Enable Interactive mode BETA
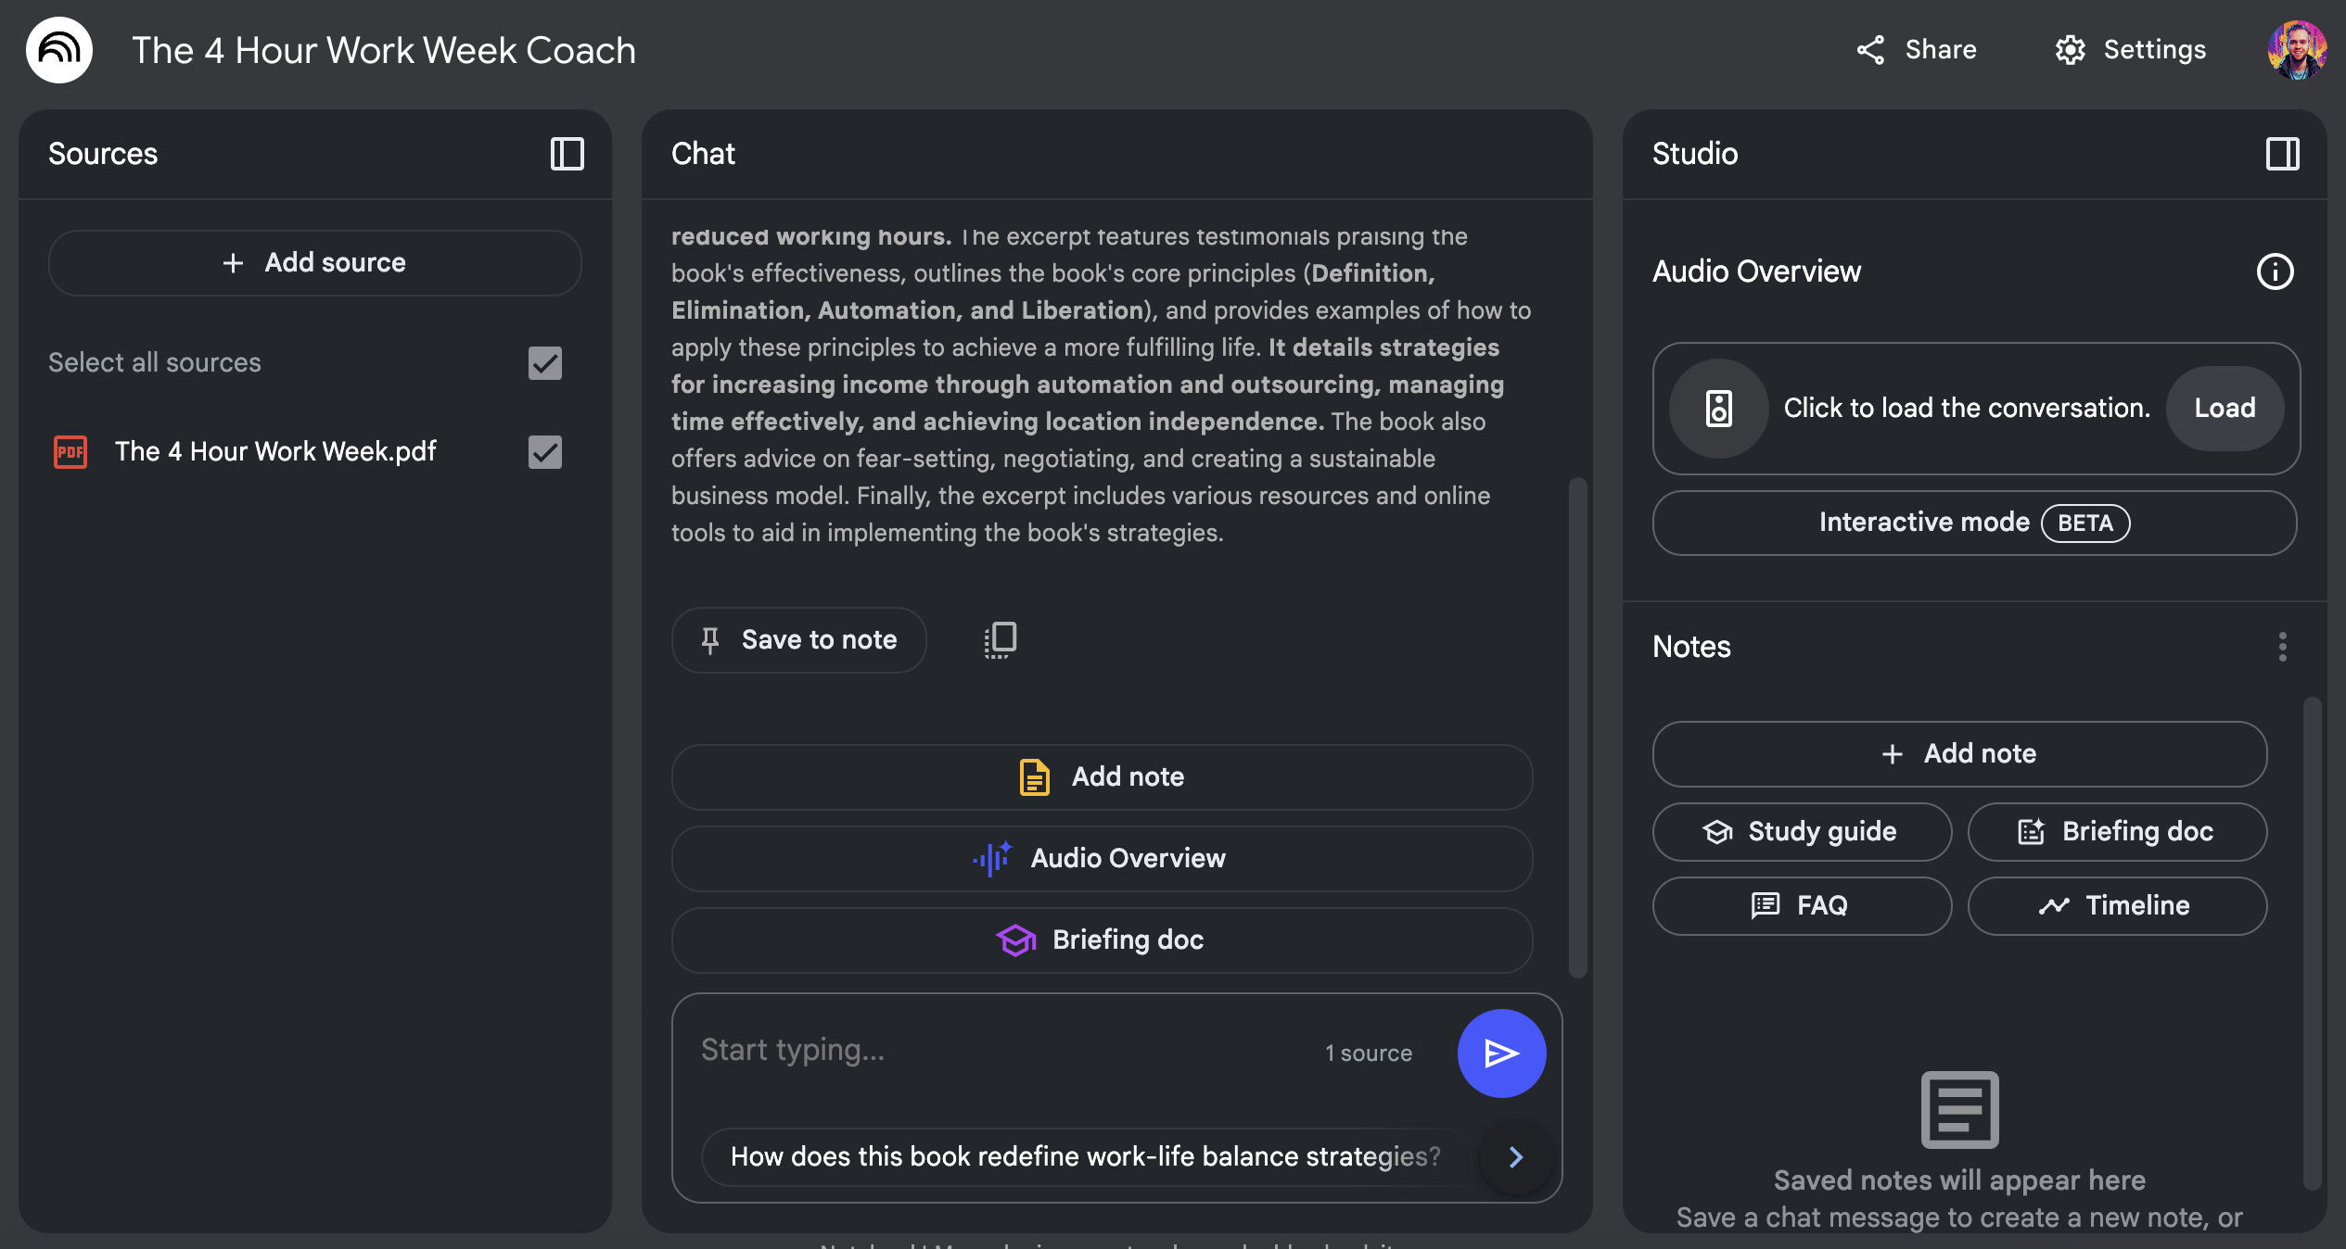This screenshot has height=1249, width=2346. pos(1973,523)
